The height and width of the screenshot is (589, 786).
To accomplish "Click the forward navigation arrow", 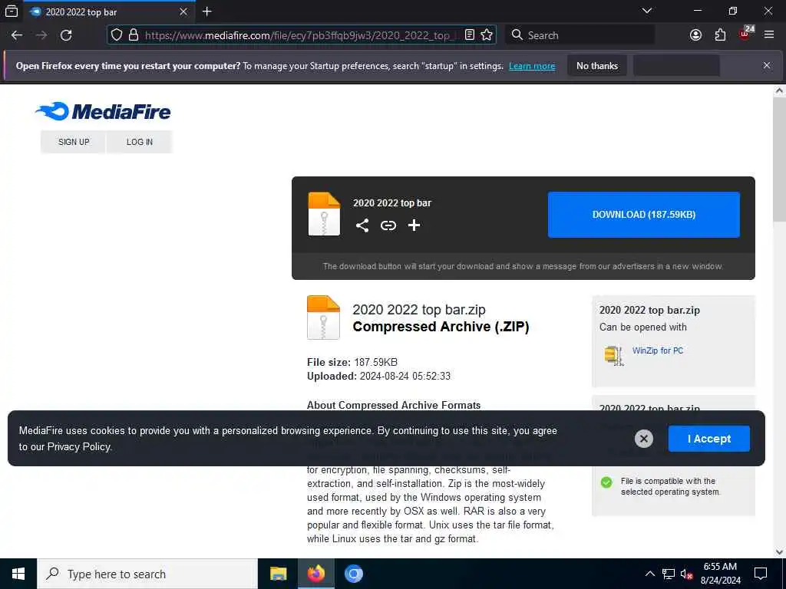I will pos(41,35).
